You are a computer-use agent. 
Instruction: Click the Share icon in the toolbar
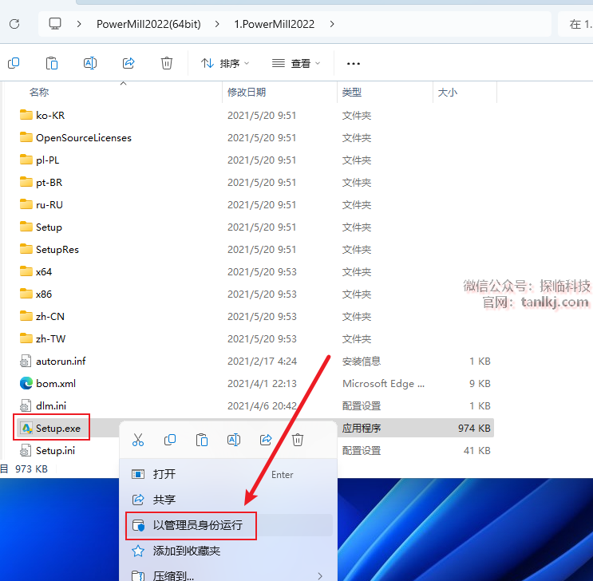pyautogui.click(x=128, y=63)
